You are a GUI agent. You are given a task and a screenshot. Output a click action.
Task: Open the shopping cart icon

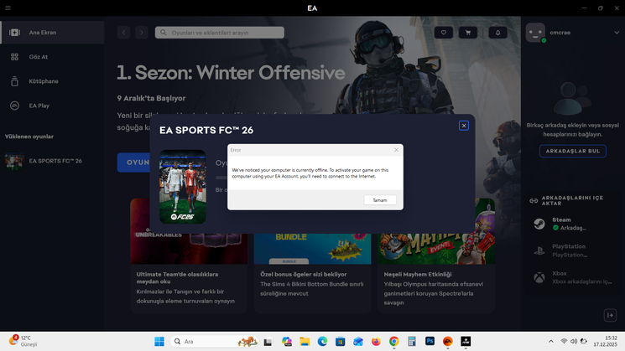coord(468,33)
